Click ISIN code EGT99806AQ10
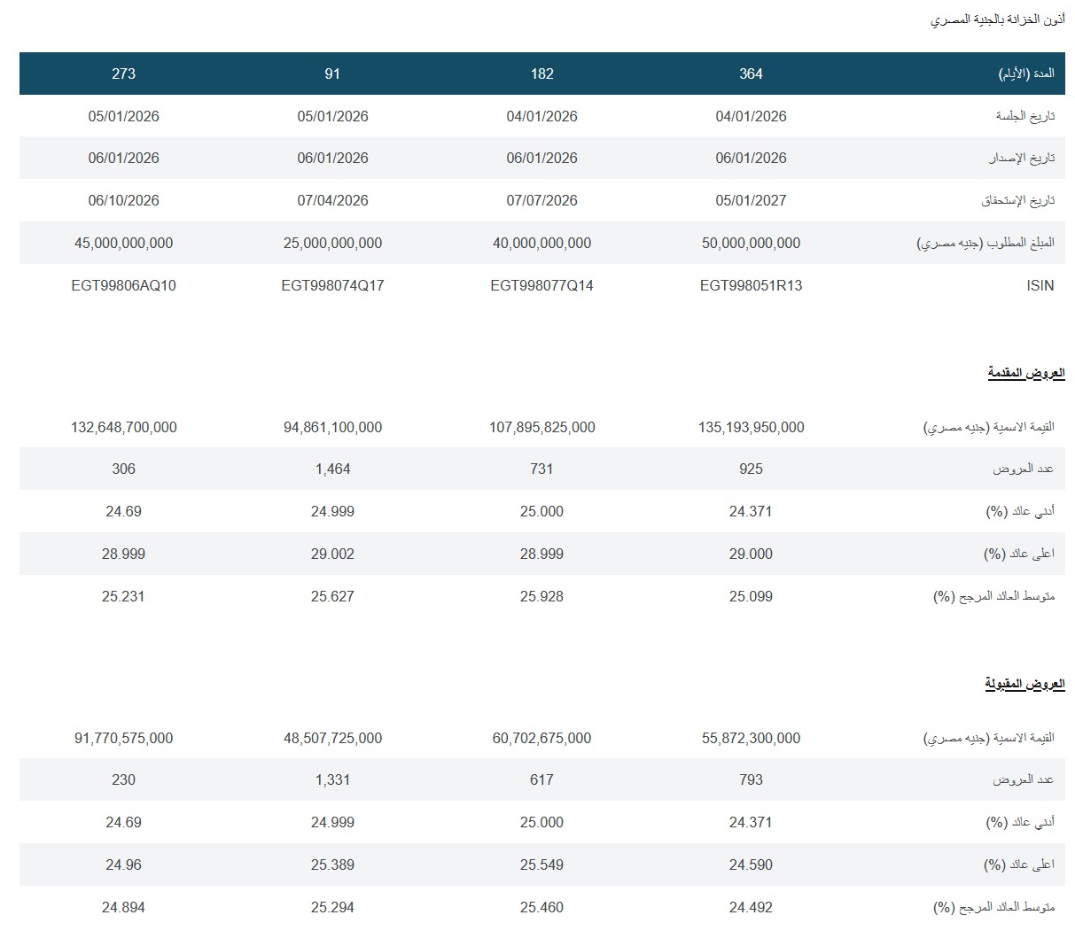 coord(123,285)
